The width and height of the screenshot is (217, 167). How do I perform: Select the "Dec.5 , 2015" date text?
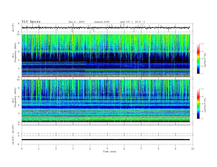click(76, 22)
